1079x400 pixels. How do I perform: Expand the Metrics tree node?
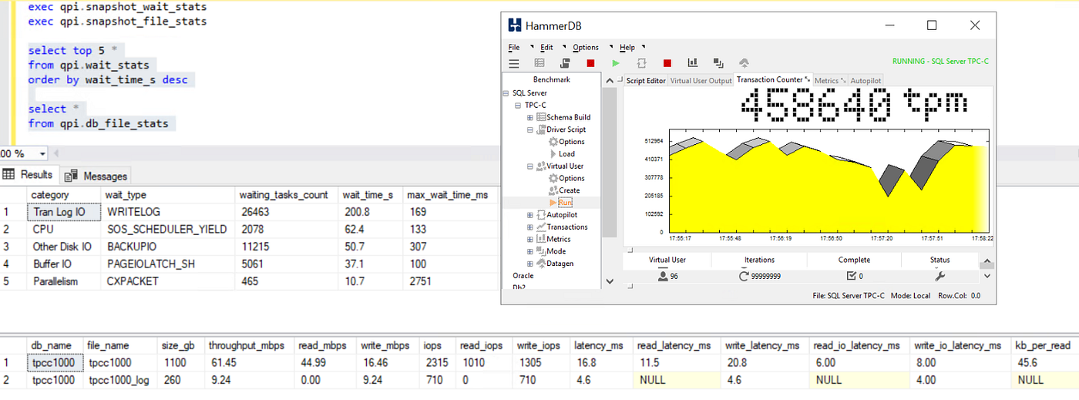click(x=530, y=239)
